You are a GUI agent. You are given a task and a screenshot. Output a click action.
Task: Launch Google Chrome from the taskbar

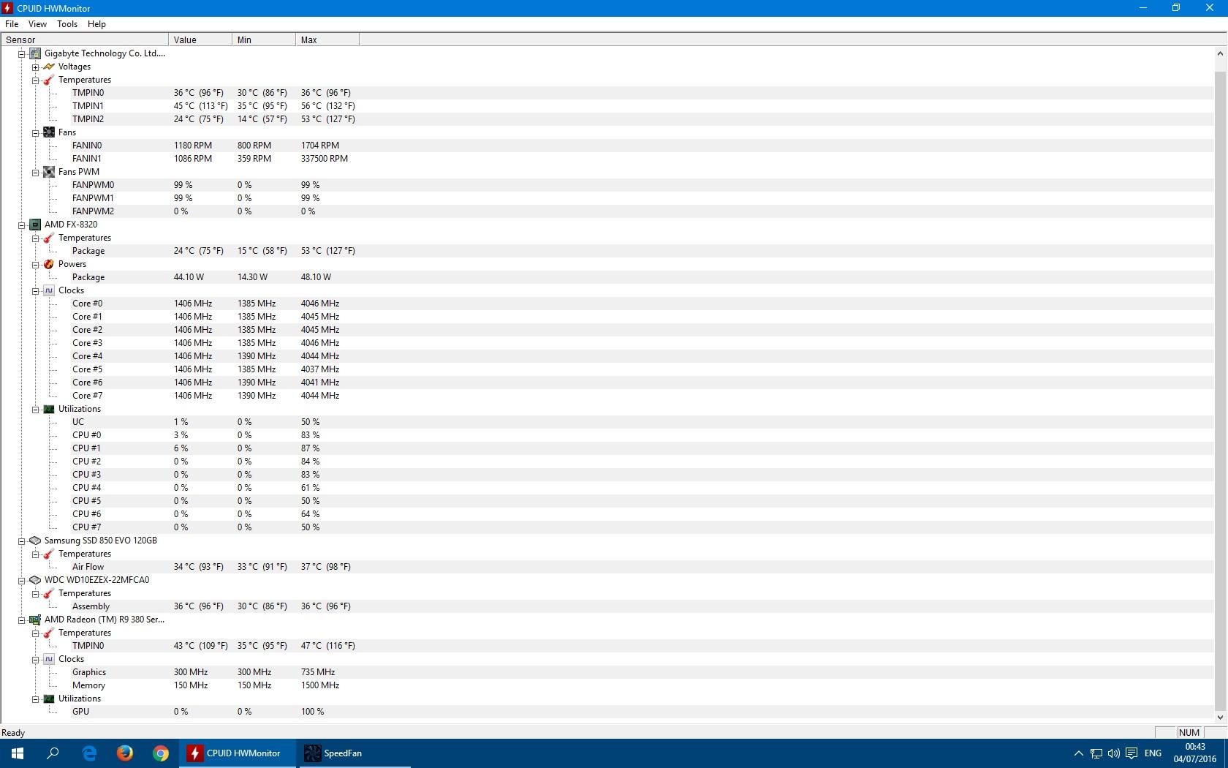point(161,753)
